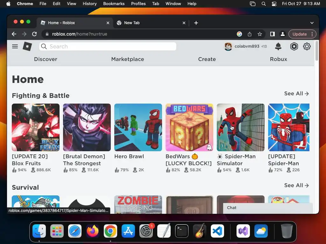Click the Roblox logo icon

(x=27, y=46)
